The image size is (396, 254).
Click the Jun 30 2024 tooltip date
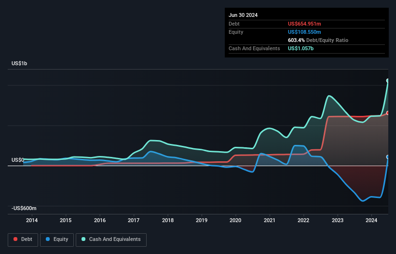[x=243, y=15]
